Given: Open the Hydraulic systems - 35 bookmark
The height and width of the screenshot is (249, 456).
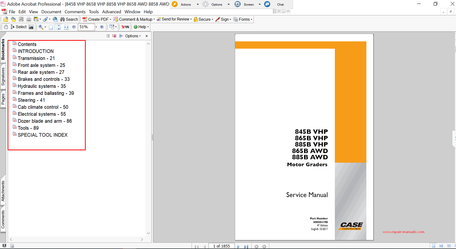Looking at the screenshot, I should coord(42,86).
